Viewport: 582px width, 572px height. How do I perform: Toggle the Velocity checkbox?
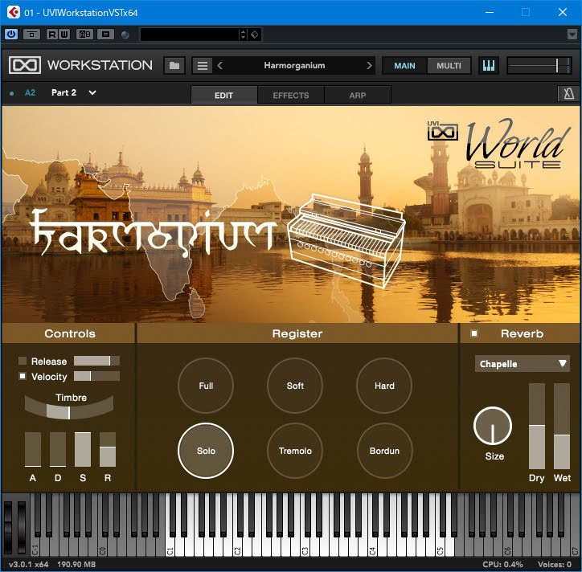click(x=23, y=376)
